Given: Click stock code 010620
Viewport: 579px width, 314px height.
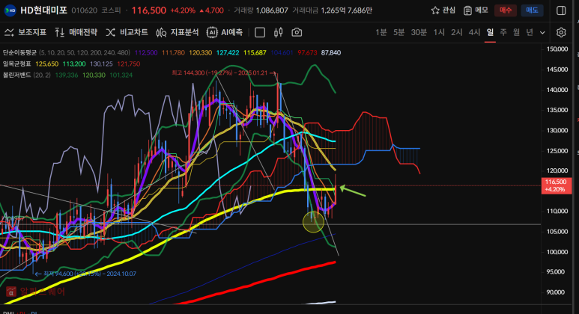Looking at the screenshot, I should coord(84,10).
